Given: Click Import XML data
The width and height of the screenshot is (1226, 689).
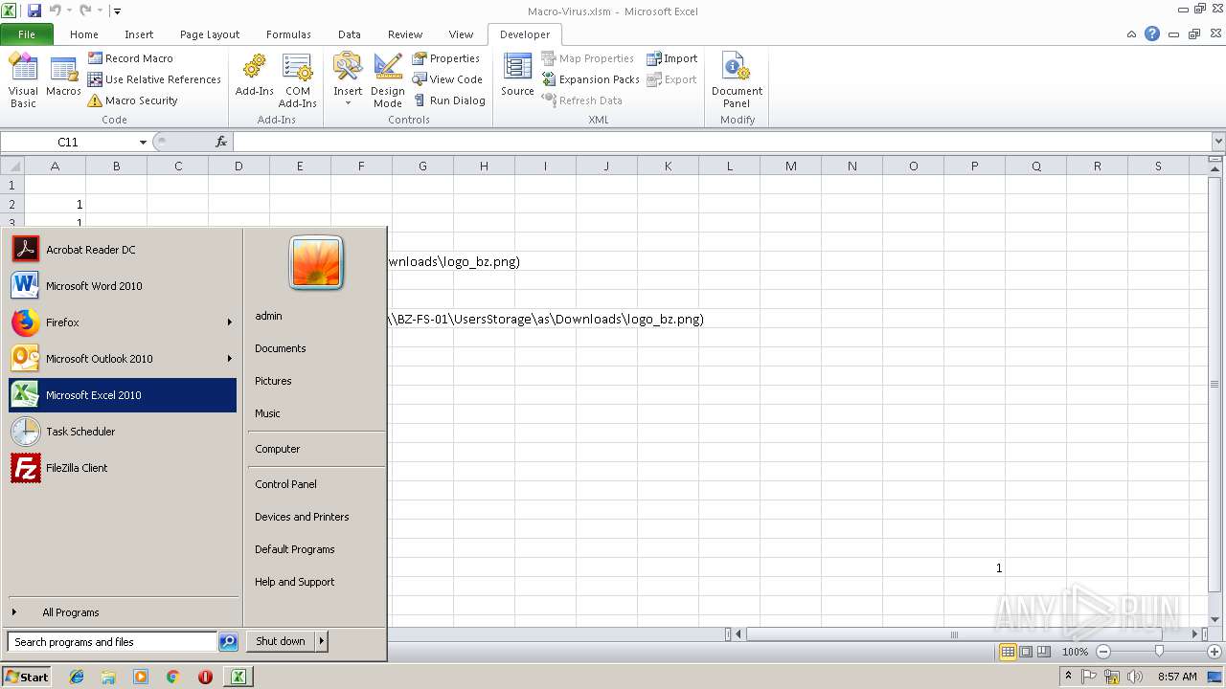Looking at the screenshot, I should coord(671,58).
